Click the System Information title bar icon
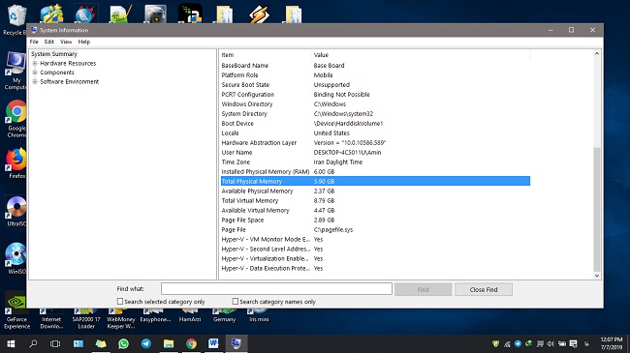The height and width of the screenshot is (353, 630). pos(34,30)
